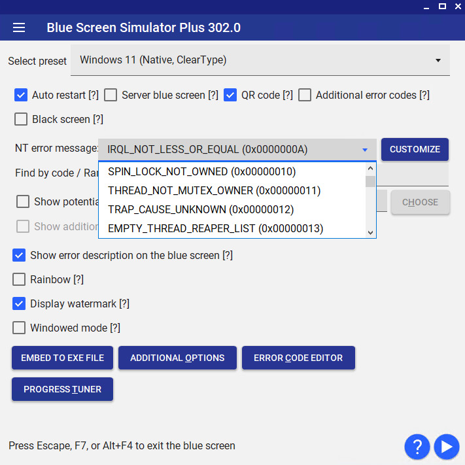Image resolution: width=465 pixels, height=465 pixels.
Task: Toggle the Auto restart checkbox
Action: point(21,95)
